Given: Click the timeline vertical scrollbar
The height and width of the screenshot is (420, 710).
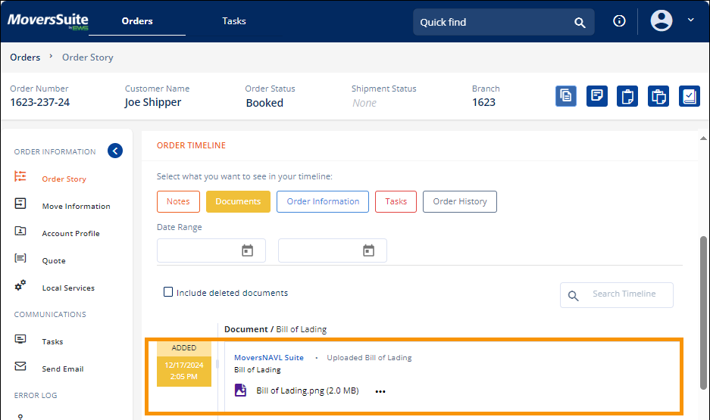Looking at the screenshot, I should (703, 312).
